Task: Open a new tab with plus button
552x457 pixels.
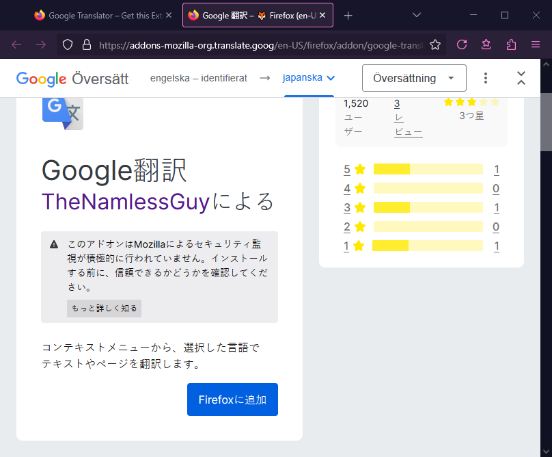Action: click(x=348, y=16)
